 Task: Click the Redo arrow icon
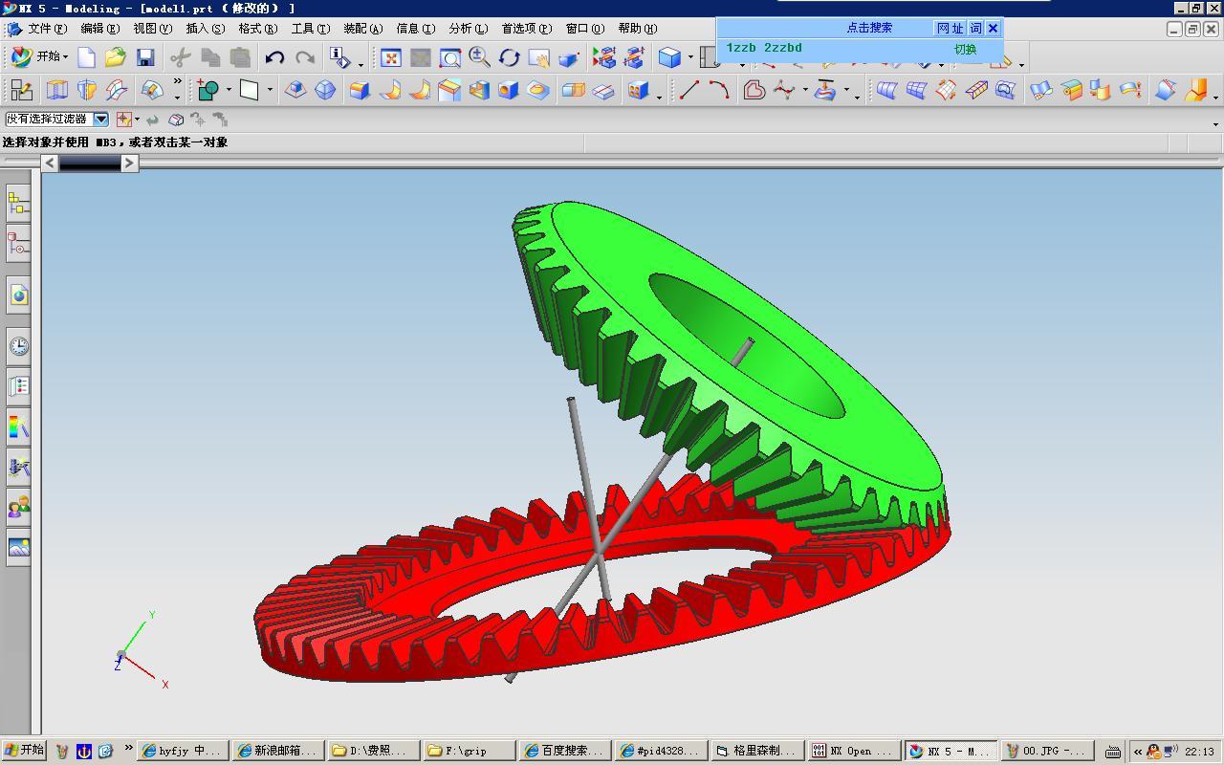pyautogui.click(x=305, y=57)
